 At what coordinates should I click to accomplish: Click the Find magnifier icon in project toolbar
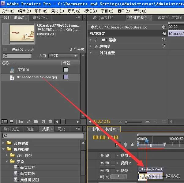pyautogui.click(x=28, y=121)
